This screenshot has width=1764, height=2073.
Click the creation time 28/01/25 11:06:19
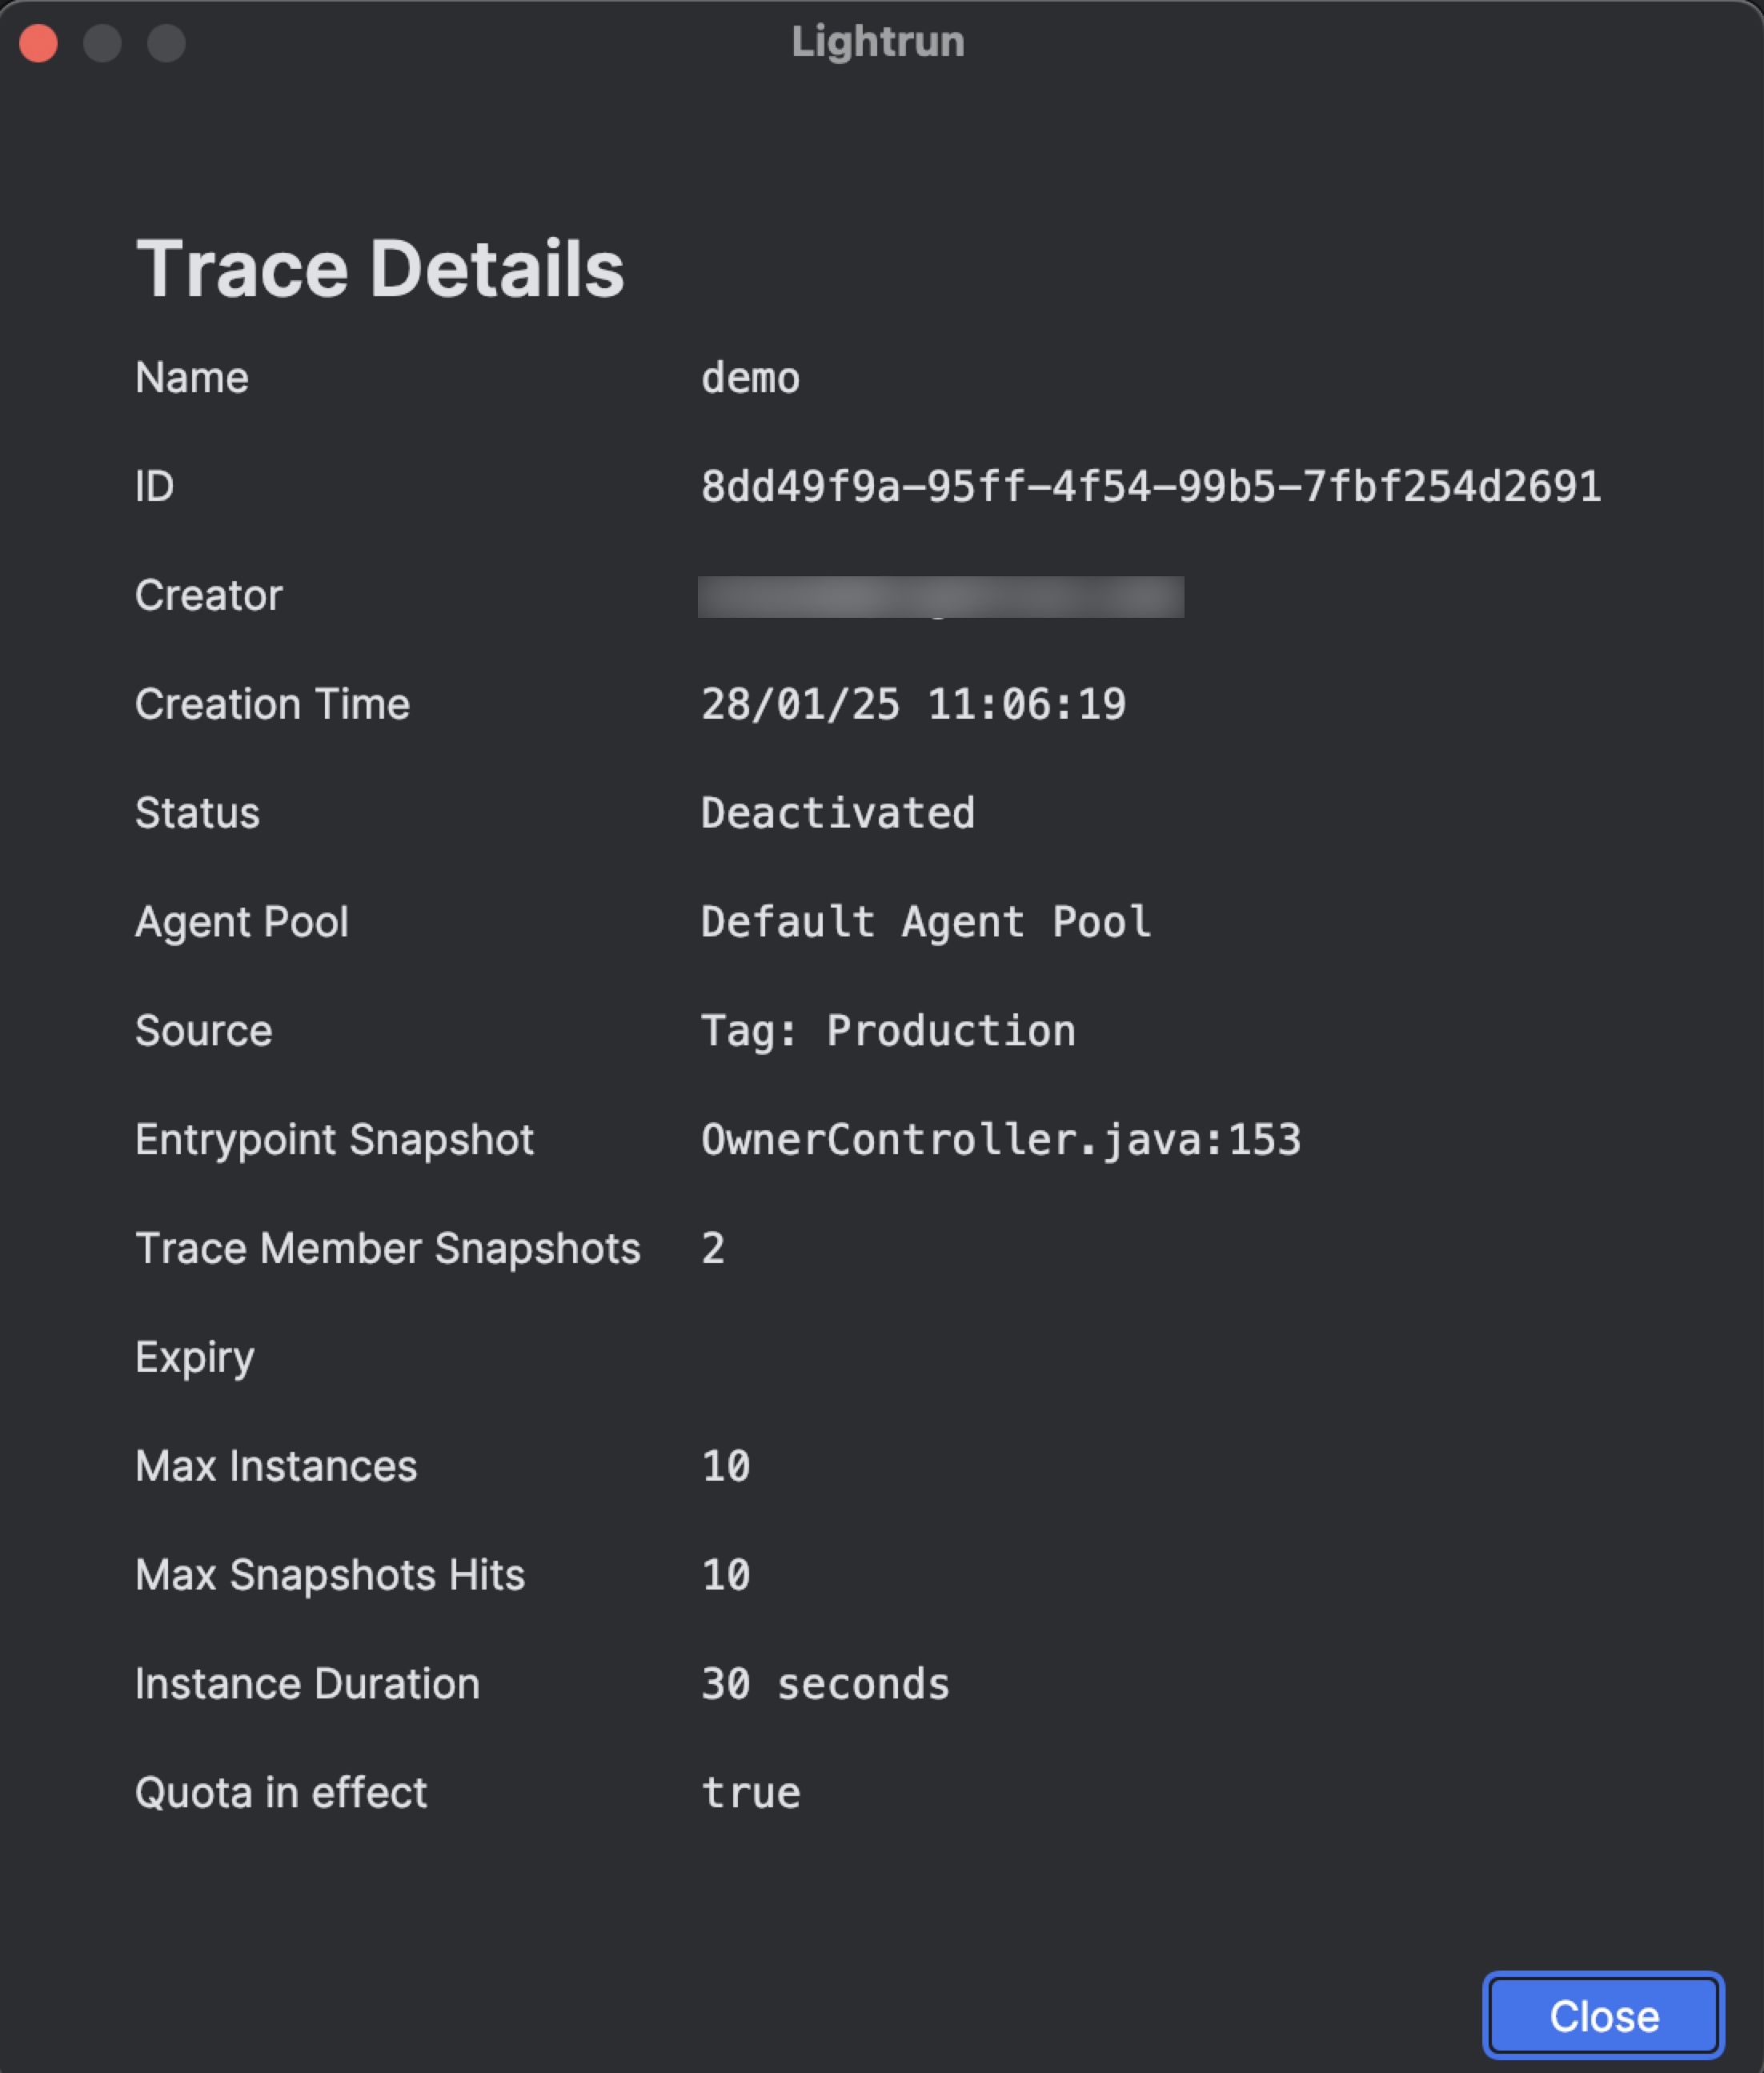(913, 705)
